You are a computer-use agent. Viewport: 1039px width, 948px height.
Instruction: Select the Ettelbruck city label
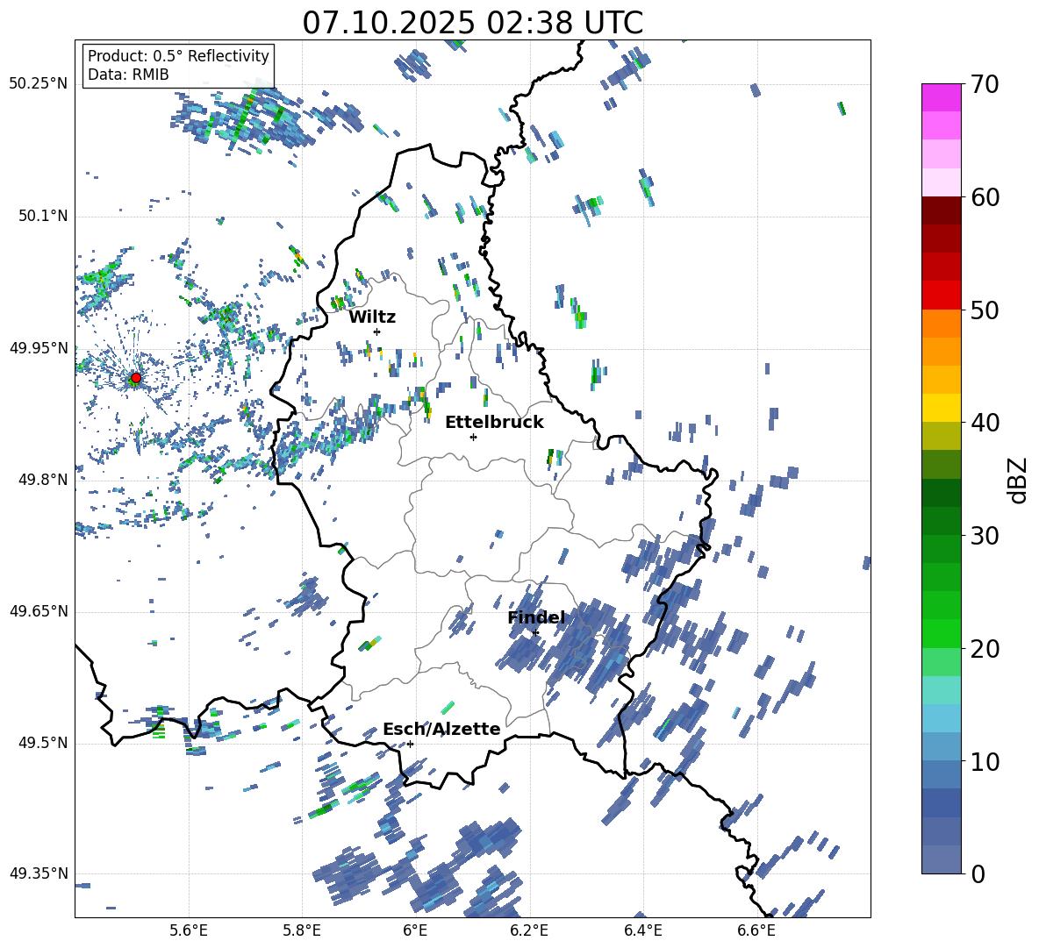(493, 422)
